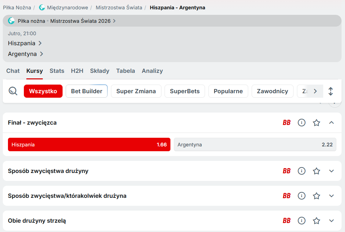Screen dimensions: 345x232
Task: Click the expand/collapse all markets arrows icon
Action: click(330, 91)
